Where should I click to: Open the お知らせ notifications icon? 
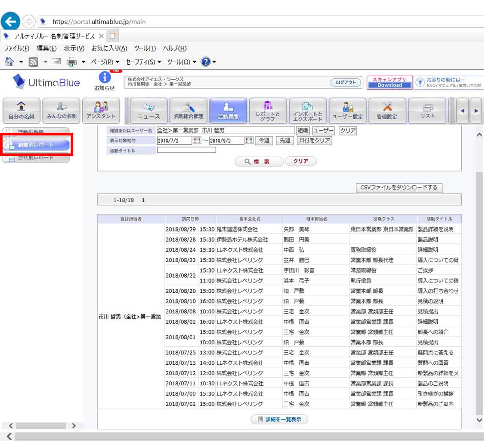pos(105,81)
